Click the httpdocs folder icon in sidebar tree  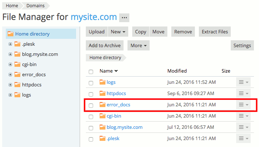[17, 85]
